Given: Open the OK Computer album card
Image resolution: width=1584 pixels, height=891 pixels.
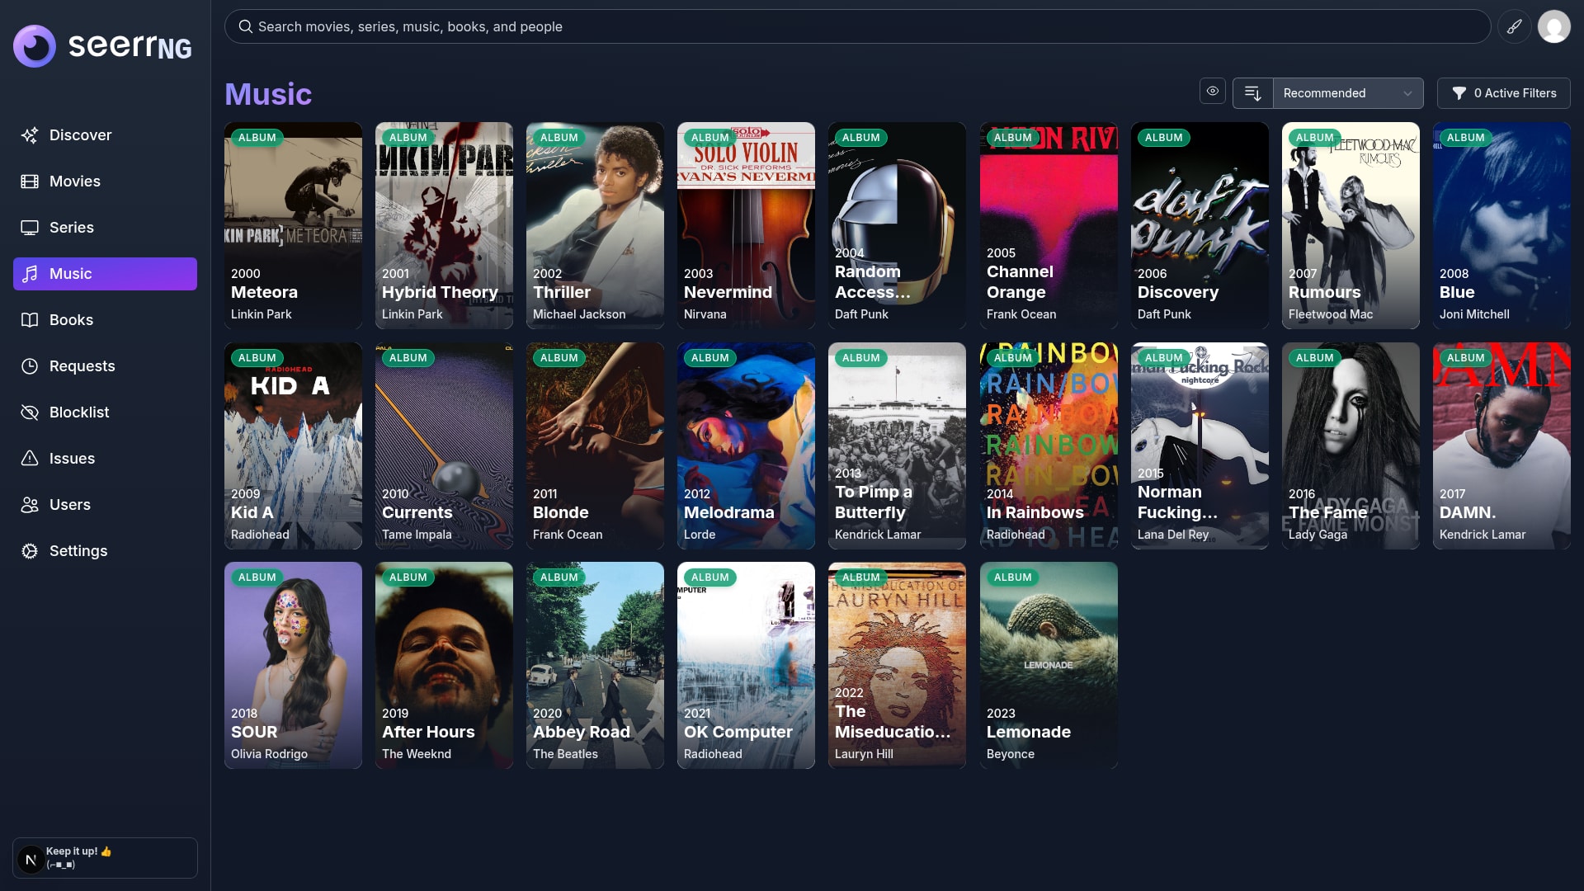Looking at the screenshot, I should pos(746,666).
